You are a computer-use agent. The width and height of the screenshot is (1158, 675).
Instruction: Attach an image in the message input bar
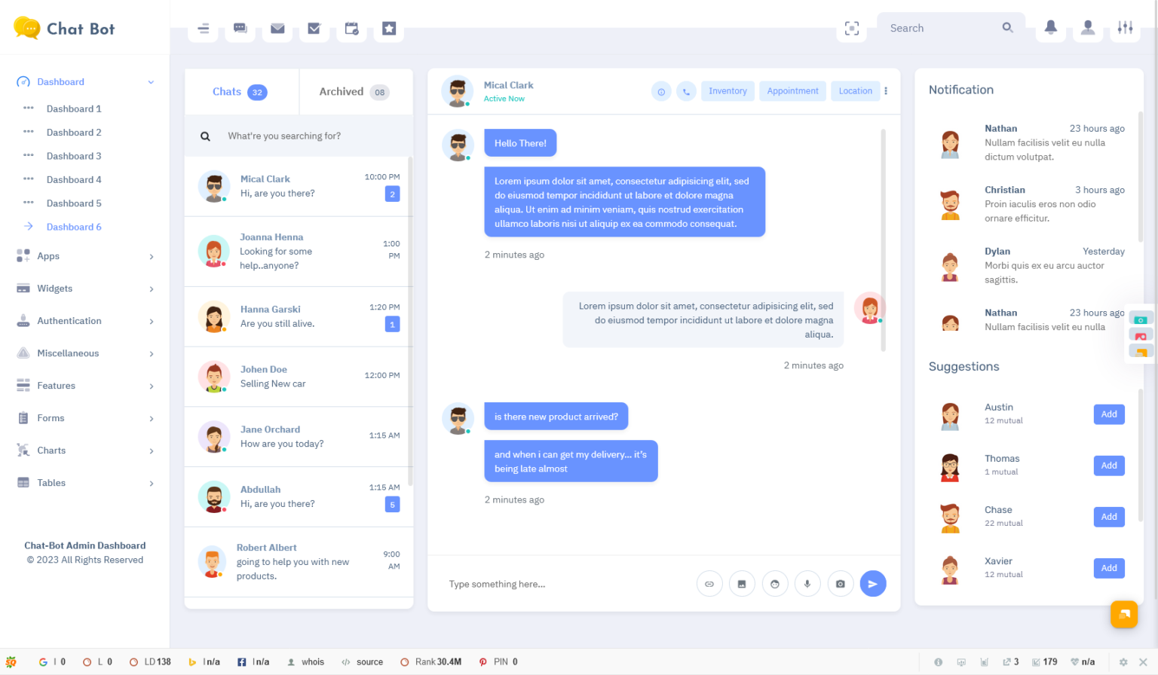coord(742,583)
